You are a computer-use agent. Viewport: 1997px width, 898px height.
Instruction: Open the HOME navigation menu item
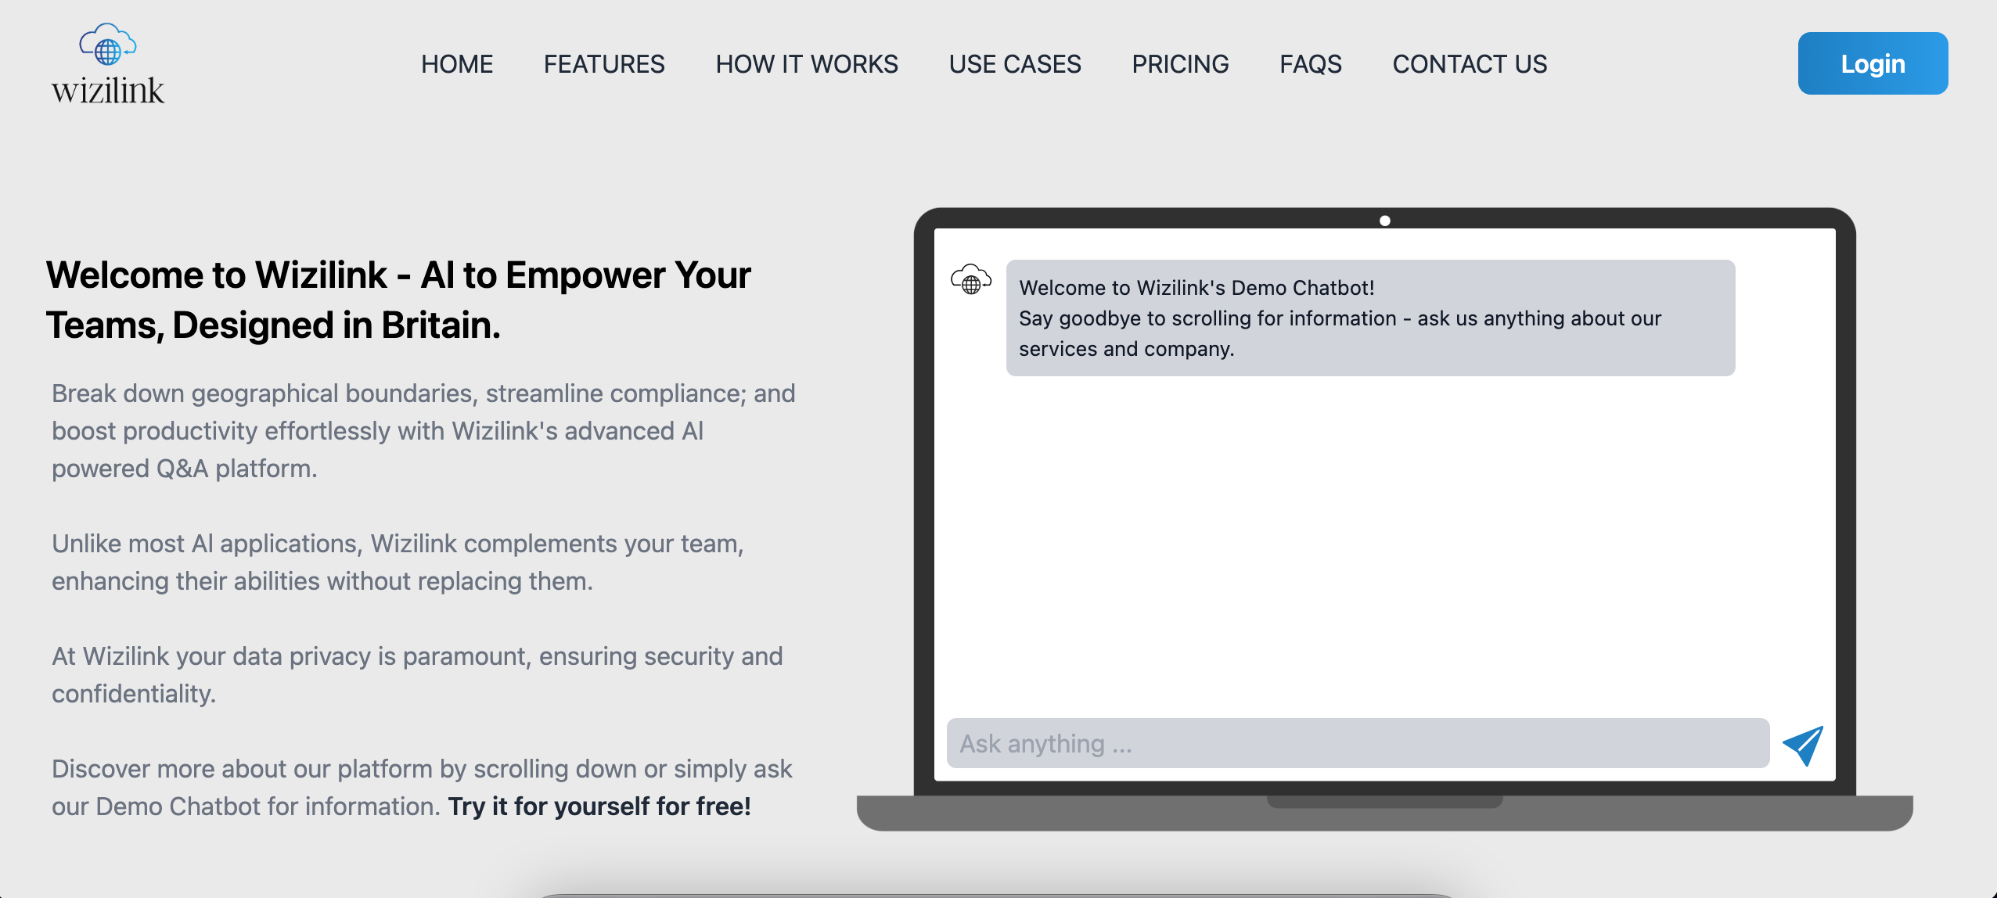pyautogui.click(x=456, y=63)
